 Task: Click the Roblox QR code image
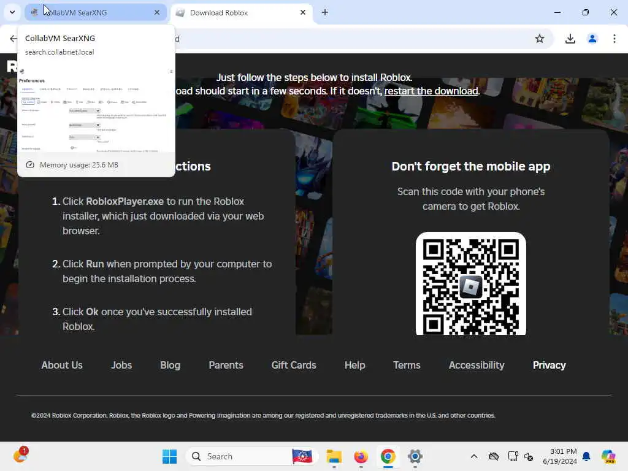click(470, 283)
